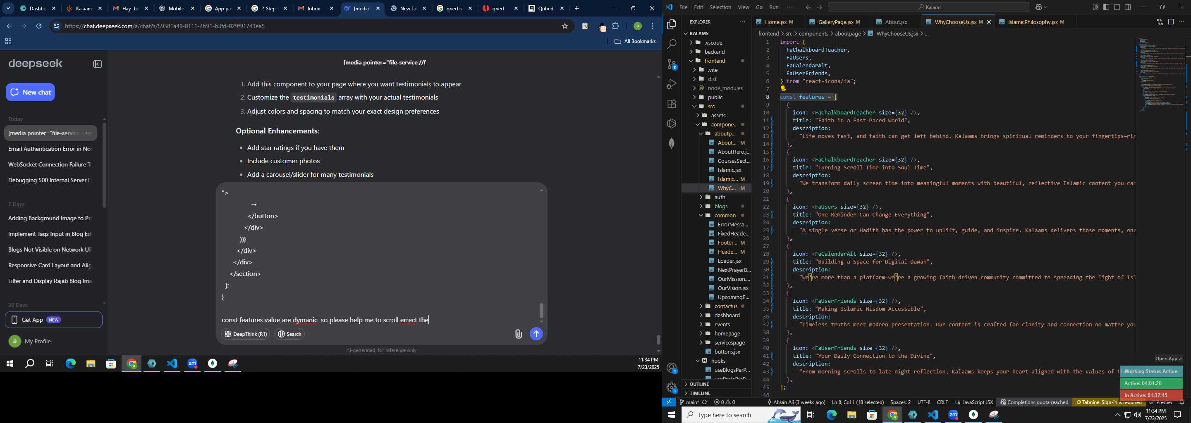Viewport: 1191px width, 423px height.
Task: Click the send message arrow button in DeepSeek
Action: coord(536,334)
